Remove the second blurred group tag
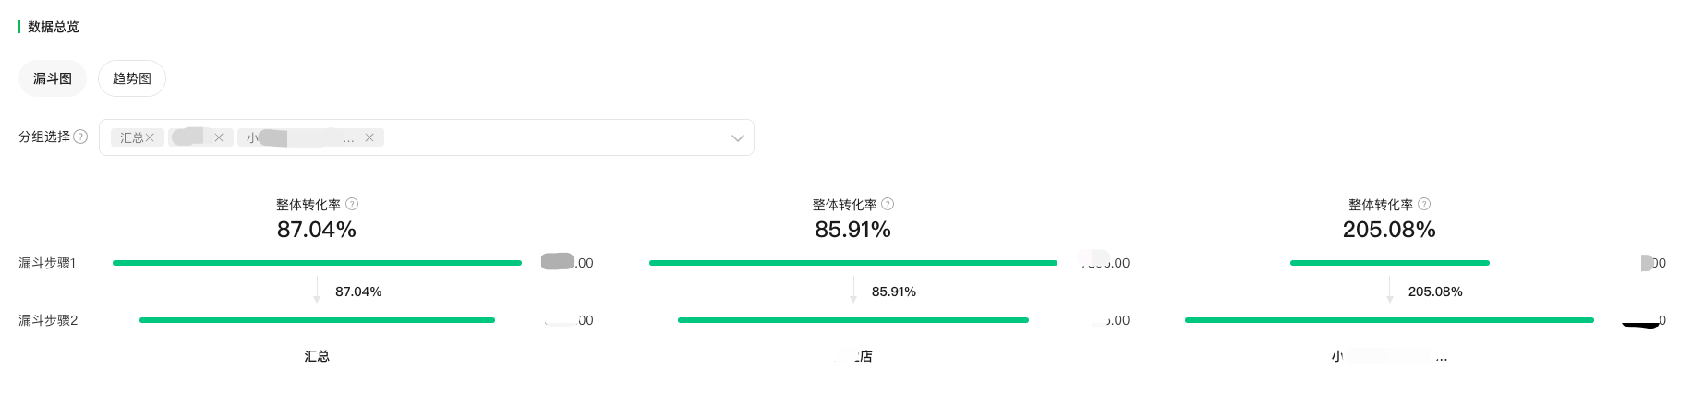The width and height of the screenshot is (1692, 393). [x=219, y=137]
